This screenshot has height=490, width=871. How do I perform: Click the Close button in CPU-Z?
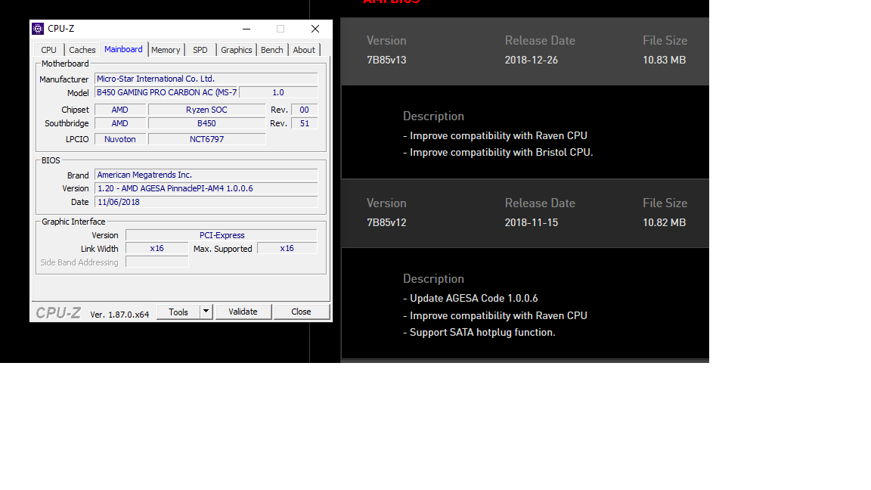(301, 312)
